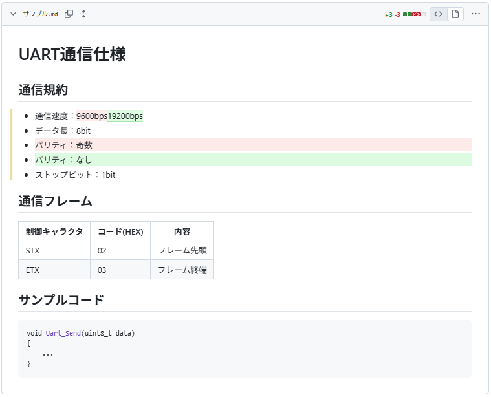Click Uart_Send in the code block

click(63, 333)
